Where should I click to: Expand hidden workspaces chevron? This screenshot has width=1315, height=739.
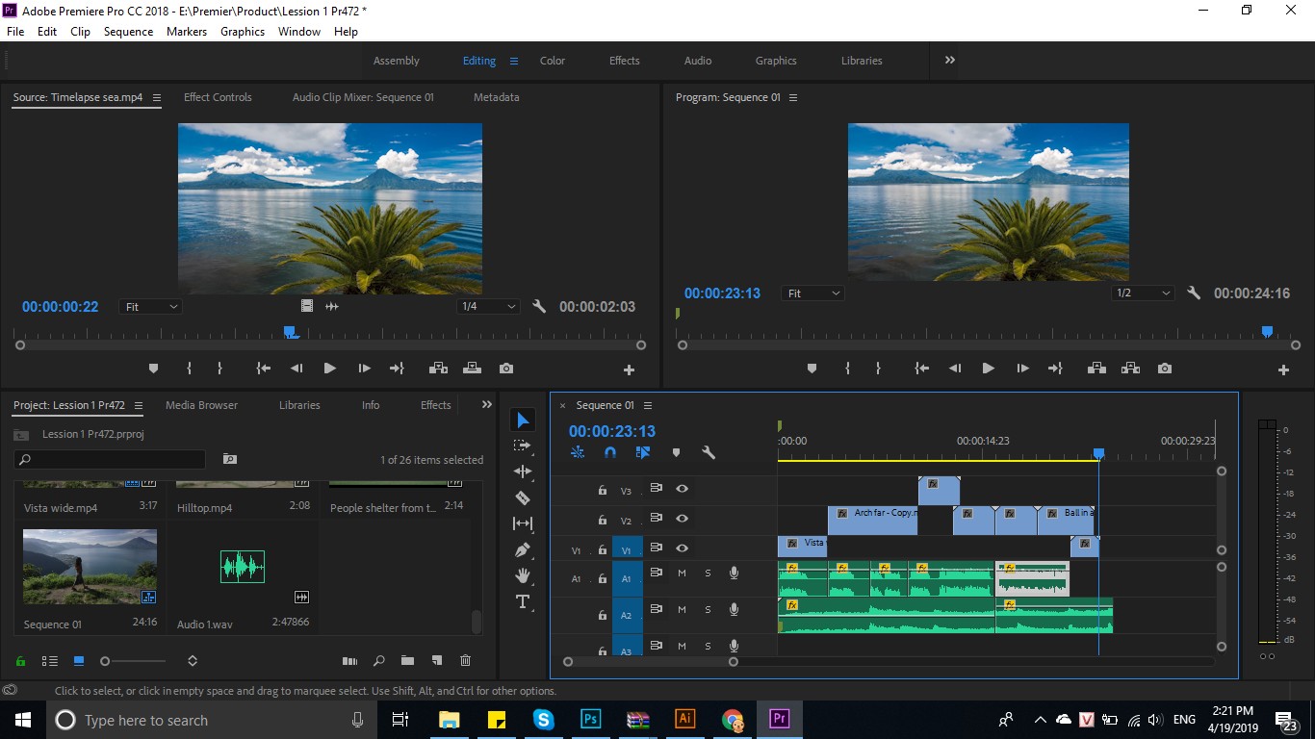(x=950, y=60)
